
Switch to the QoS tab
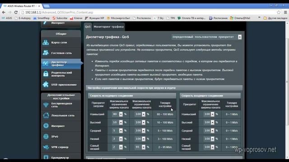[x=88, y=27]
